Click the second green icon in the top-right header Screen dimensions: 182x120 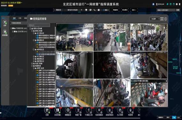[171, 4]
